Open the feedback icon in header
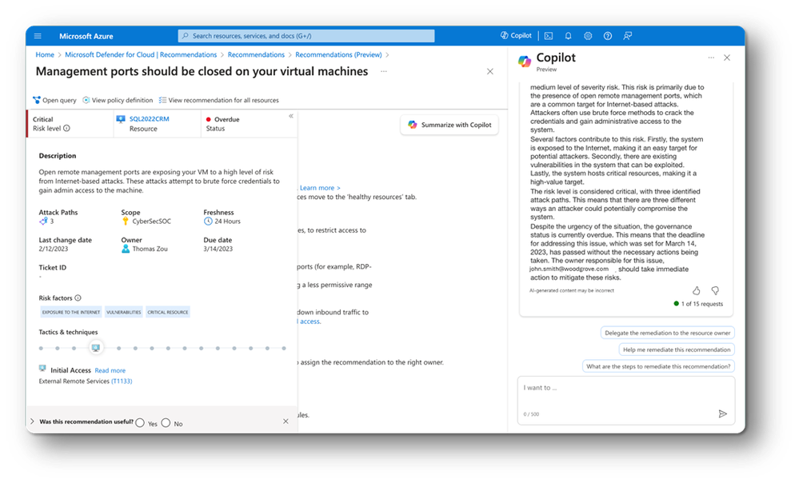 627,36
